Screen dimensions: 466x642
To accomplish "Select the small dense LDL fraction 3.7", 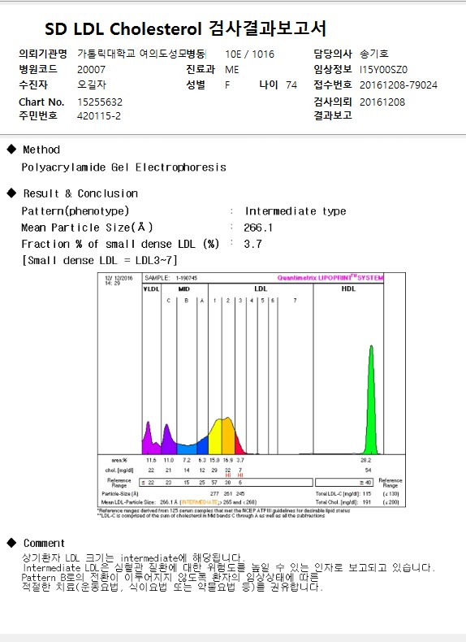I will click(x=252, y=244).
